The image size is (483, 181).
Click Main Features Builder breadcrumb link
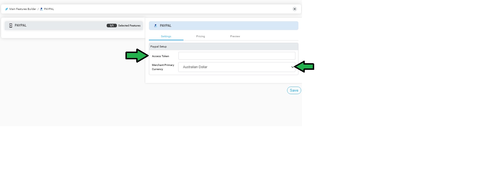(23, 9)
